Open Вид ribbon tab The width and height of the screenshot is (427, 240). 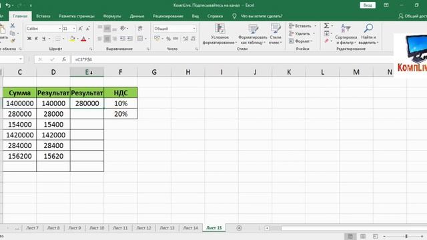point(195,16)
